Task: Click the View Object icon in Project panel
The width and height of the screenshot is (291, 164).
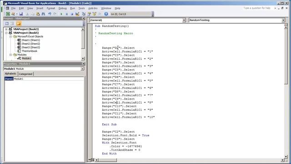Action: (12, 24)
